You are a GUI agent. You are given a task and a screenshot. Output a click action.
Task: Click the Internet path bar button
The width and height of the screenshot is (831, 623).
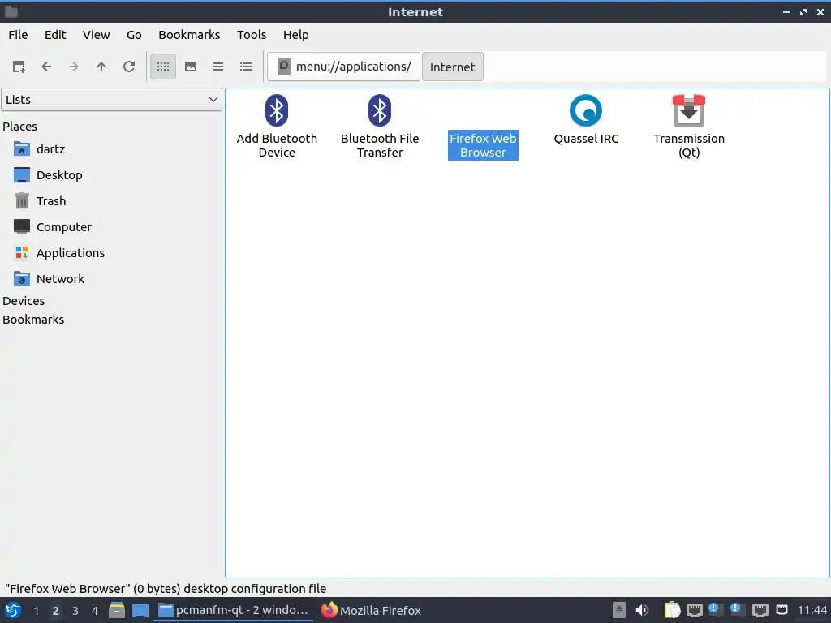coord(453,67)
